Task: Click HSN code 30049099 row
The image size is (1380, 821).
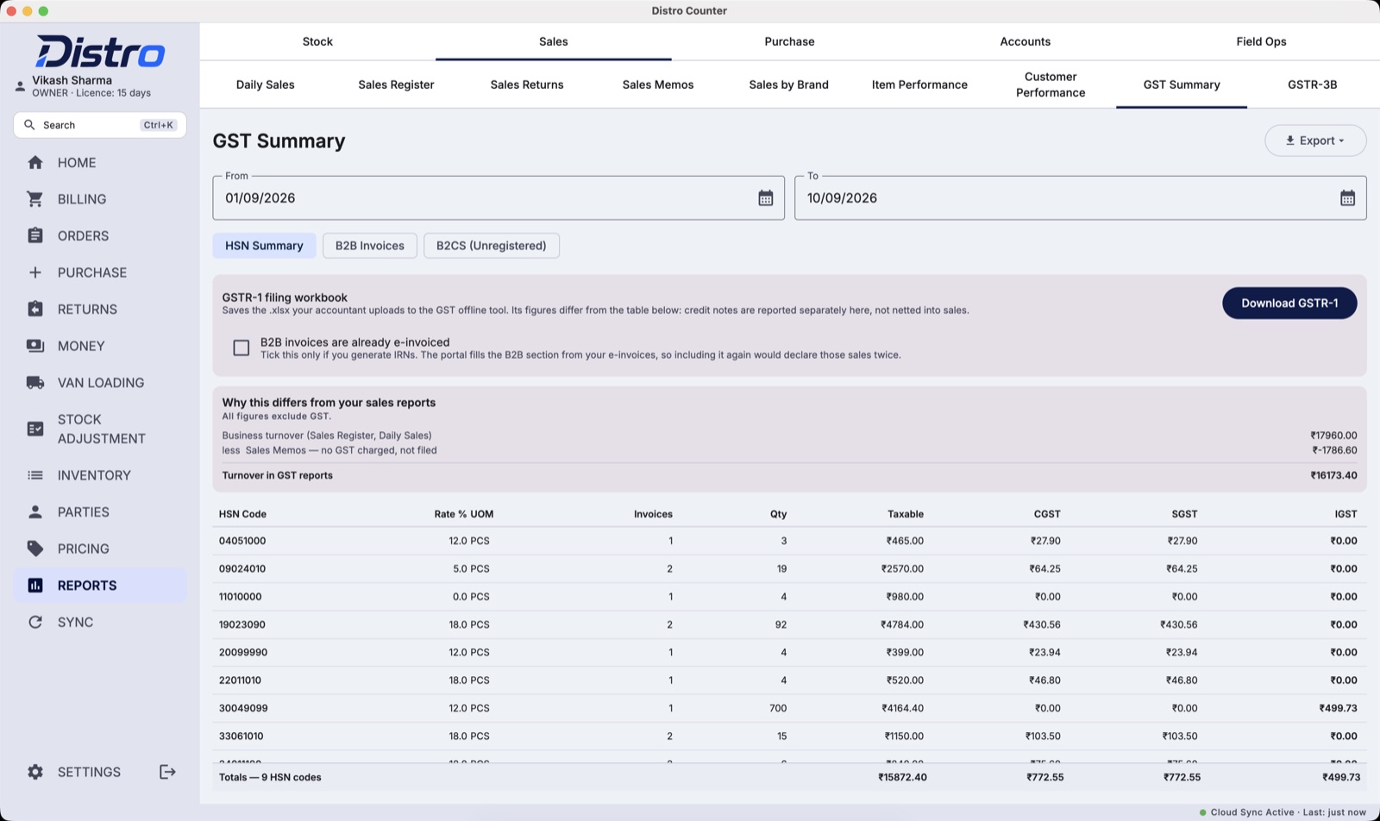Action: coord(789,708)
